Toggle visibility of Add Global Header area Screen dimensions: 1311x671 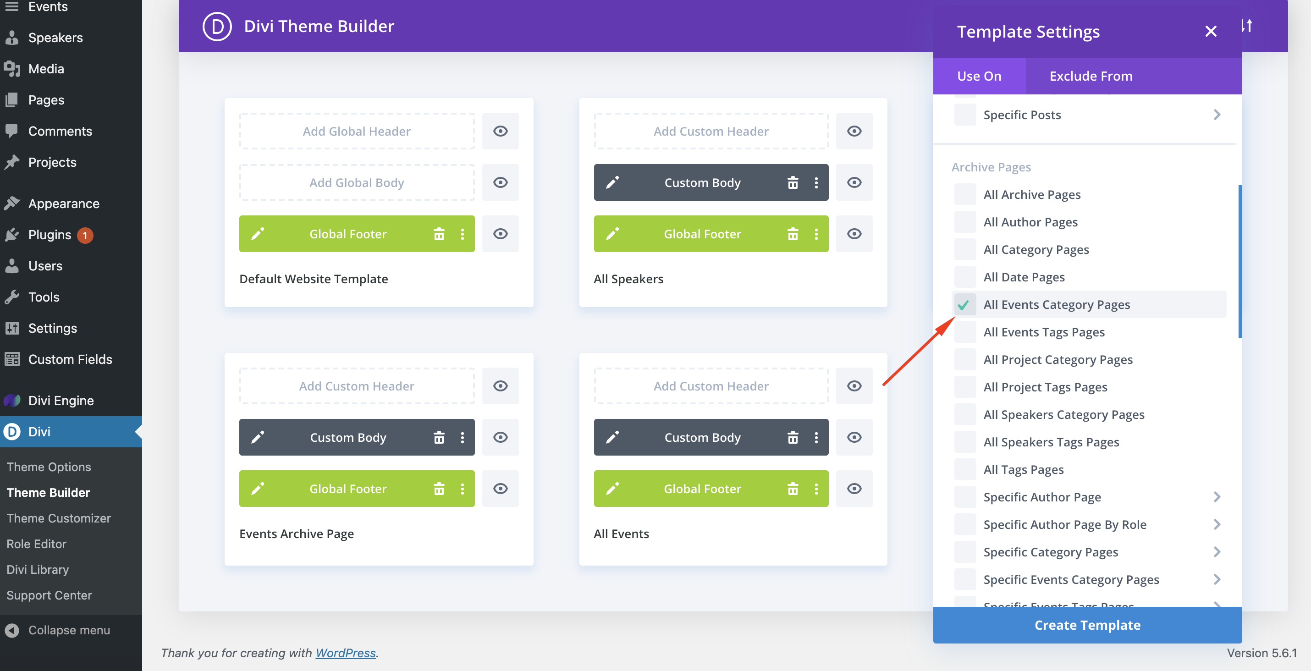point(500,131)
